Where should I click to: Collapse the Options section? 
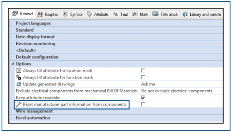click(13, 64)
